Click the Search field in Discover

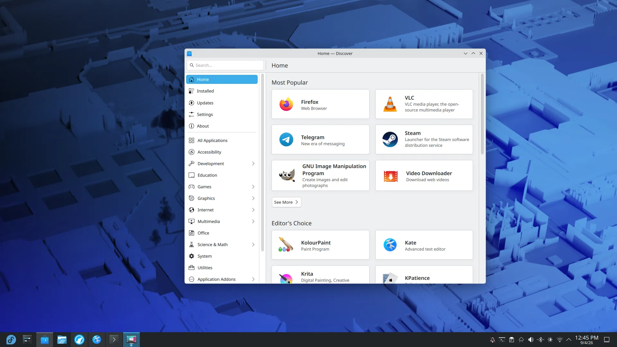pos(225,65)
